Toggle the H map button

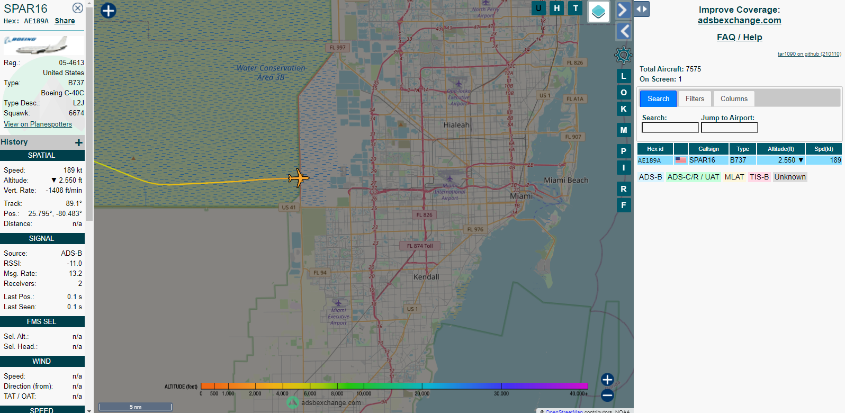pyautogui.click(x=556, y=8)
